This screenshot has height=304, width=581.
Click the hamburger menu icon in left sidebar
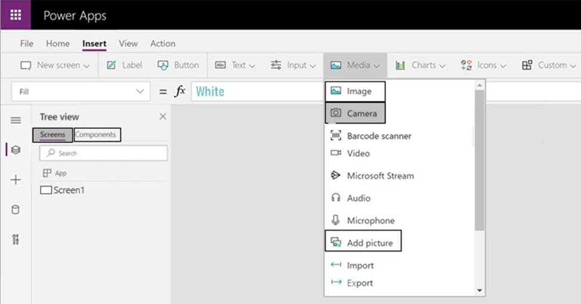pyautogui.click(x=16, y=120)
